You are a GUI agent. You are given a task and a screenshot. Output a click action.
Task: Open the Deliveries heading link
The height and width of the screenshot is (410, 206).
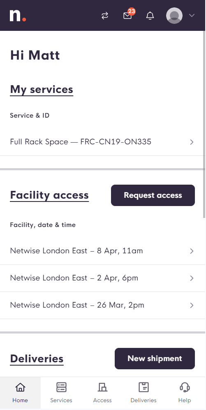37,359
